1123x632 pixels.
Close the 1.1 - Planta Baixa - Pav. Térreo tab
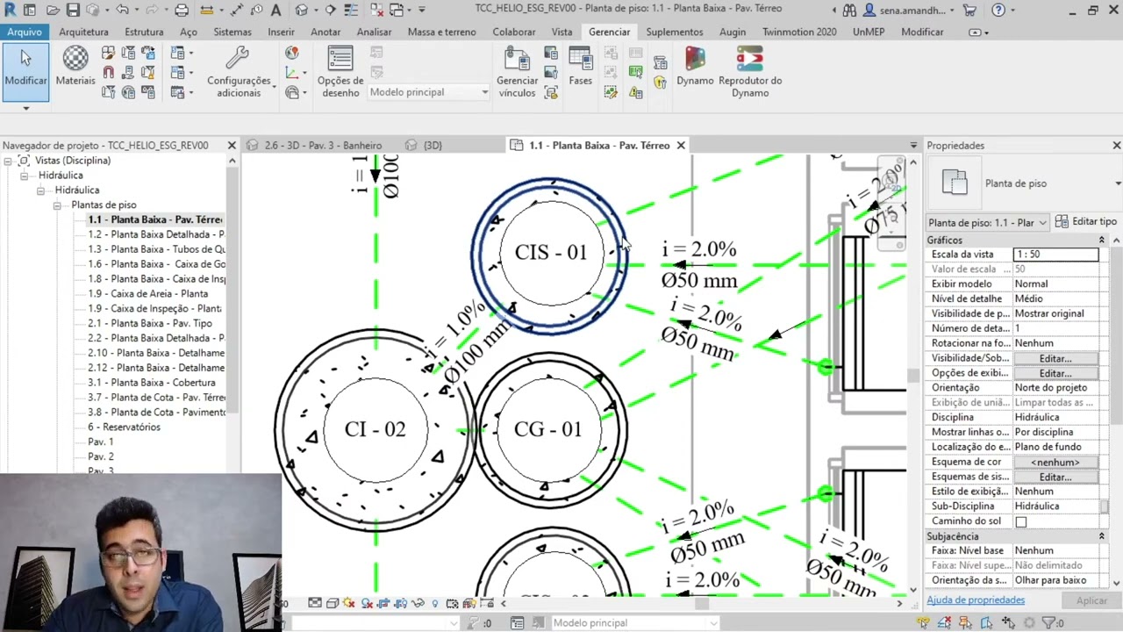681,146
